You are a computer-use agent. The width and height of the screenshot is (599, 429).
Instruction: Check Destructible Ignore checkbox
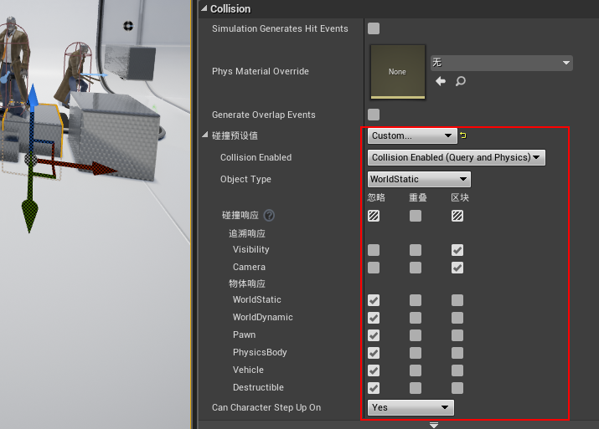[x=374, y=388]
